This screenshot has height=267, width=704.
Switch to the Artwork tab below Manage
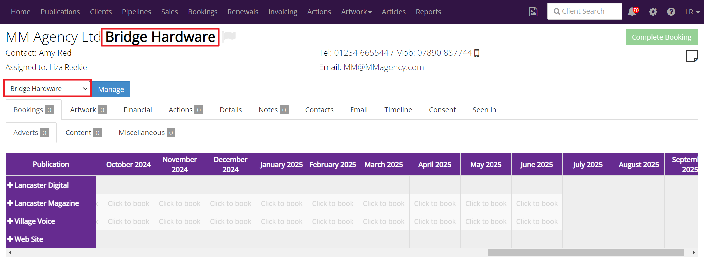pyautogui.click(x=88, y=110)
